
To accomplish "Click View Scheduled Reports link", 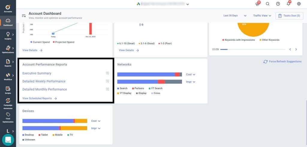I will click(x=40, y=98).
